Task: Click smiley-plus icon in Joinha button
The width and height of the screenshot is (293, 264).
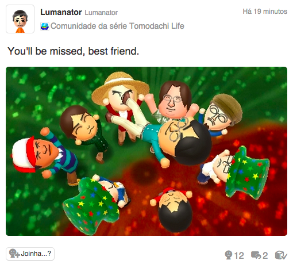Action: pyautogui.click(x=14, y=254)
